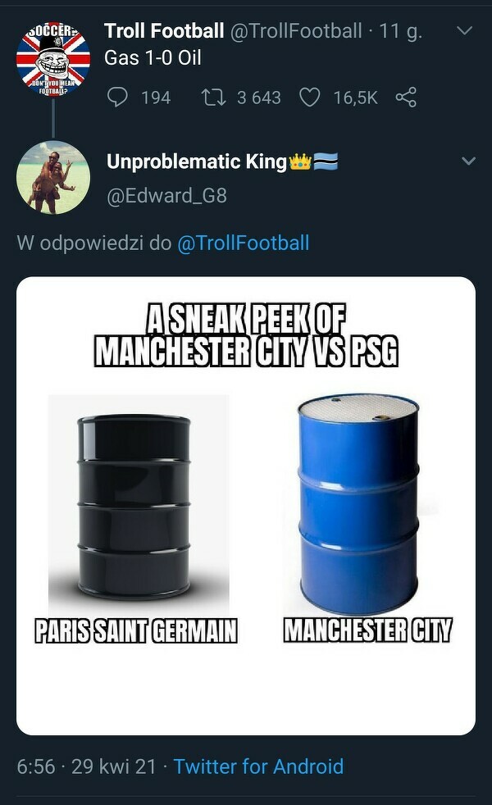This screenshot has height=805, width=492.
Task: Open the oil barrel meme image
Action: (x=246, y=506)
